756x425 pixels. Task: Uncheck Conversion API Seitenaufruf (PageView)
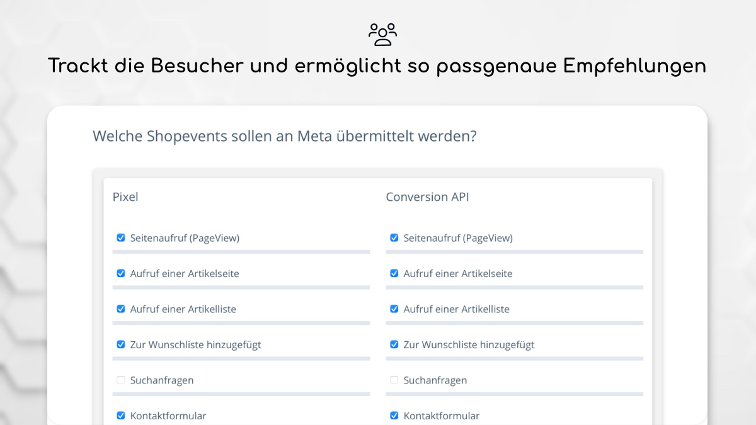click(x=394, y=238)
